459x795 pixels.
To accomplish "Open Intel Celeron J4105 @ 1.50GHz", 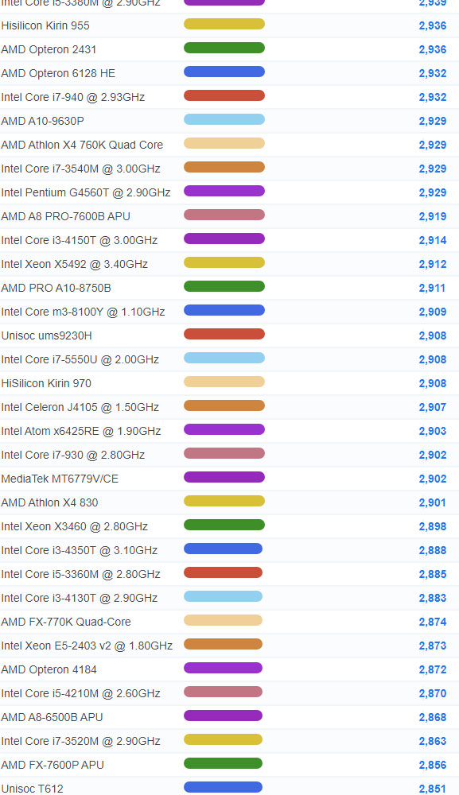I will pyautogui.click(x=80, y=406).
